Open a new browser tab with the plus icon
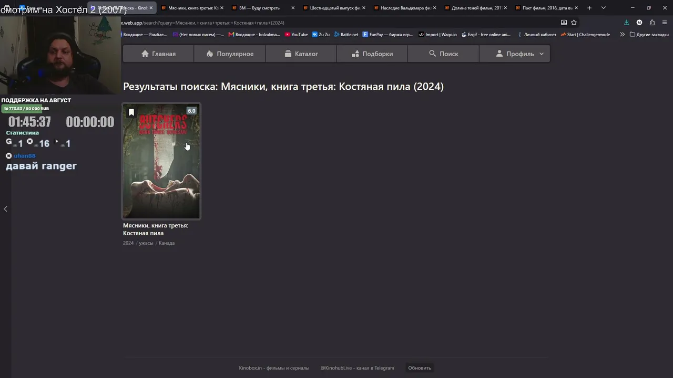This screenshot has height=378, width=673. (589, 8)
